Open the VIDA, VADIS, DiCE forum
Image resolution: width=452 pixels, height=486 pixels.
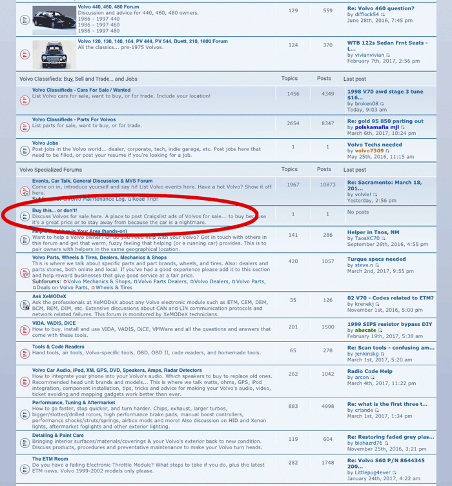click(x=54, y=323)
